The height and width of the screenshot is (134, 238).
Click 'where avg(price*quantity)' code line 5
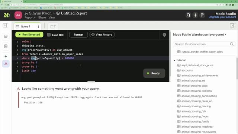(x=48, y=58)
